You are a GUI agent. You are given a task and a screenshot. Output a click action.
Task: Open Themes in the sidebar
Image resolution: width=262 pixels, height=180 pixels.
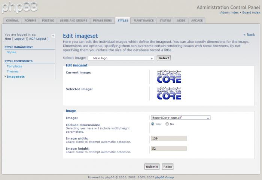pyautogui.click(x=12, y=72)
